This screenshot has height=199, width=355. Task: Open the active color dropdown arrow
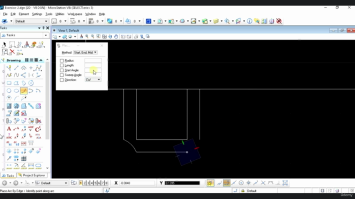(x=65, y=21)
